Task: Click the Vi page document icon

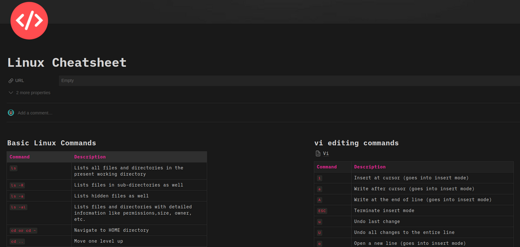Action: (x=318, y=154)
